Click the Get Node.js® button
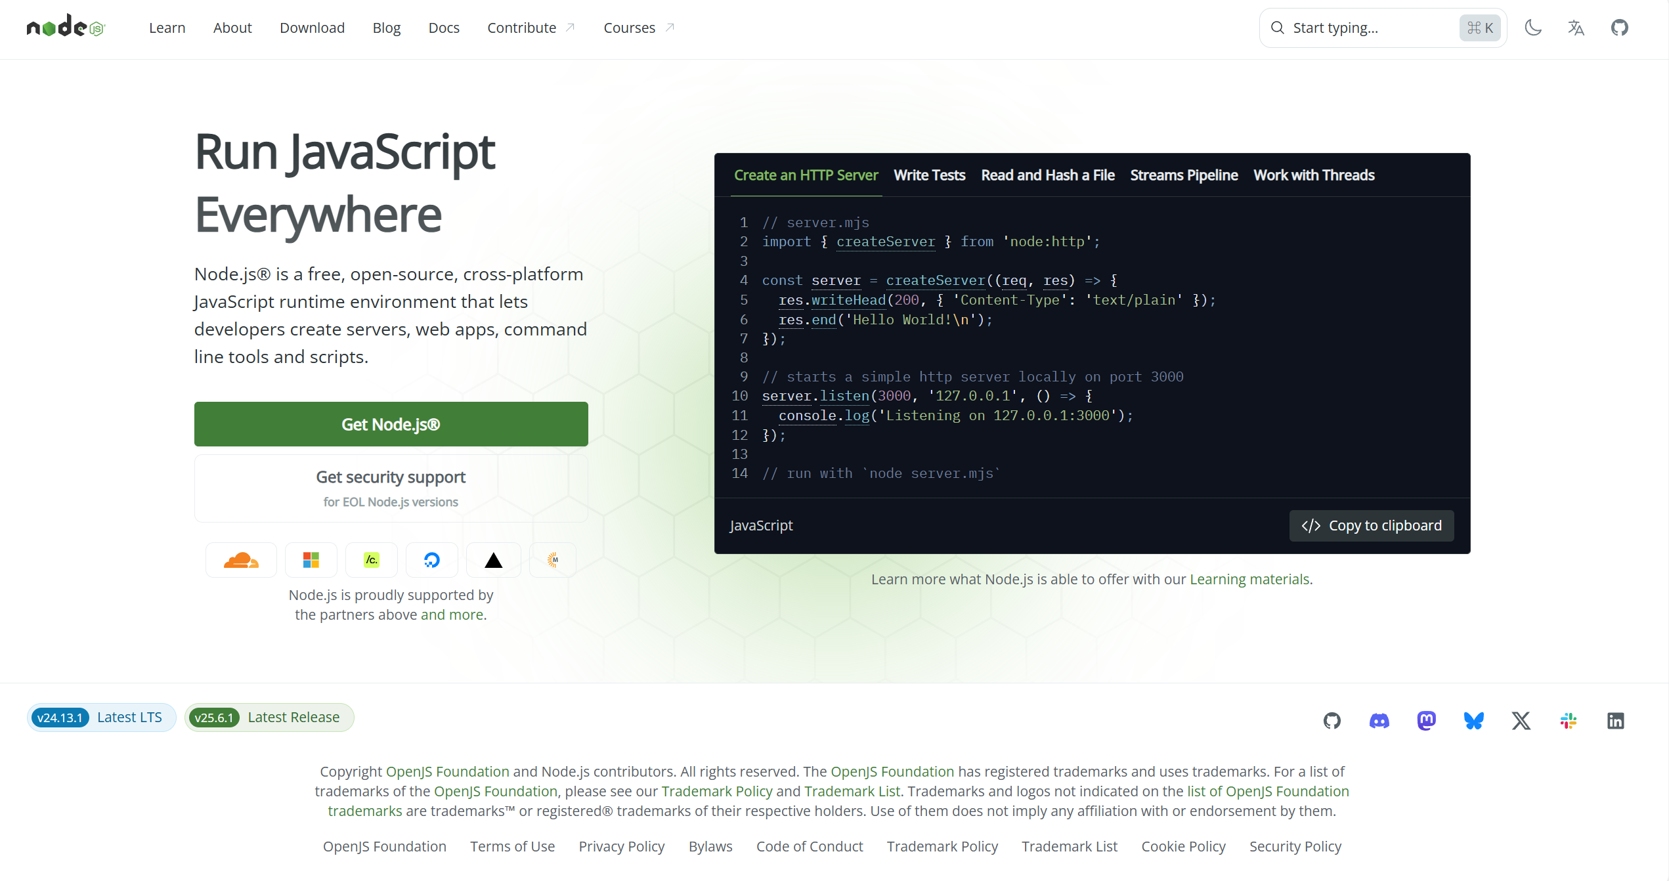1669x881 pixels. [391, 424]
